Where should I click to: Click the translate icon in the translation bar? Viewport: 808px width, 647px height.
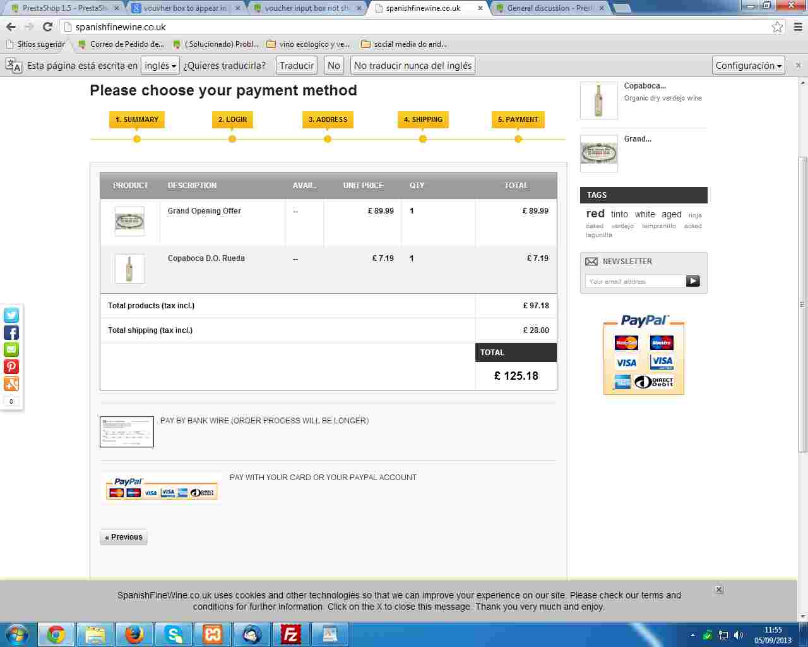(x=14, y=65)
